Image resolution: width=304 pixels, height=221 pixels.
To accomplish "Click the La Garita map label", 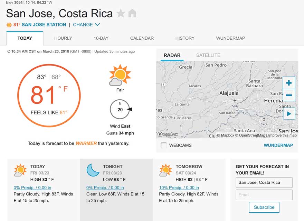I will [182, 104].
